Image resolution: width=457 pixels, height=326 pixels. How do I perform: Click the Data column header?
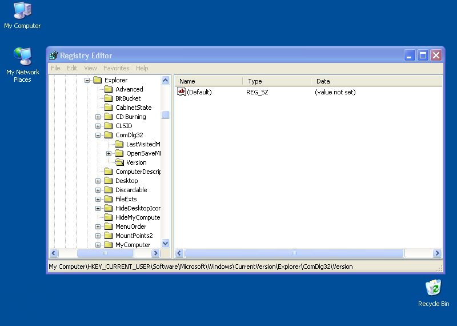tap(377, 81)
